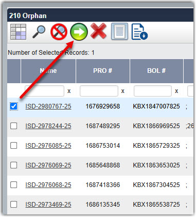Open the document list view icon
196x217 pixels.
click(x=120, y=32)
